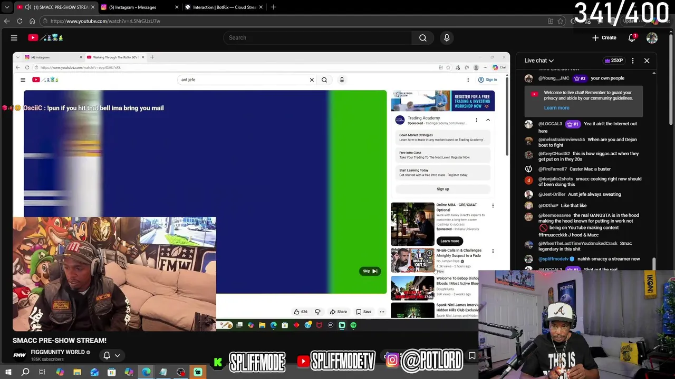Open the Spotify icon in inner taskbar
675x379 pixels.
pos(353,325)
